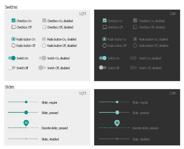Turn off the light theme 'Switch On' toggle
The image size is (184, 149).
(12, 58)
